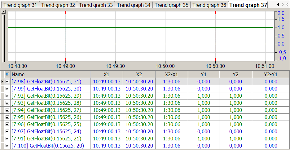The height and width of the screenshot is (150, 290).
Task: Switch to Trend graph 31 tab
Action: [x=20, y=5]
